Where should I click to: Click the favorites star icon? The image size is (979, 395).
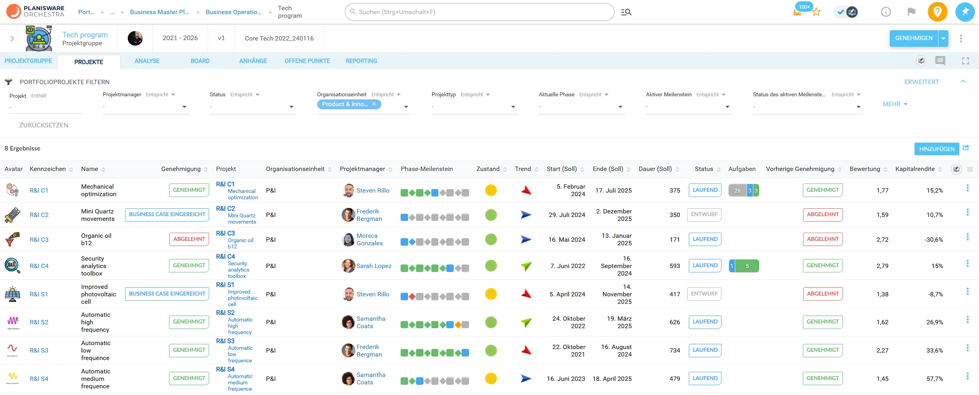pyautogui.click(x=816, y=12)
